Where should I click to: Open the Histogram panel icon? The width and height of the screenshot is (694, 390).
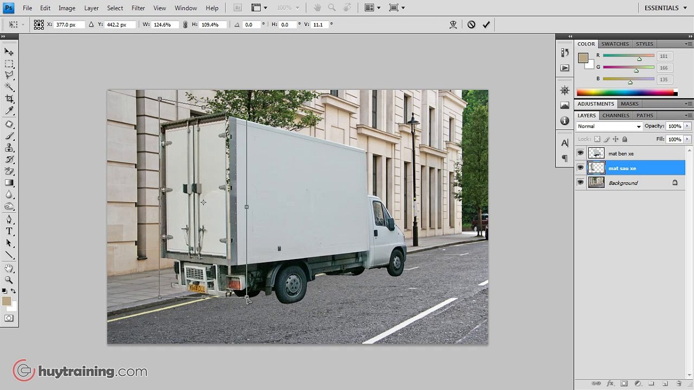(564, 106)
